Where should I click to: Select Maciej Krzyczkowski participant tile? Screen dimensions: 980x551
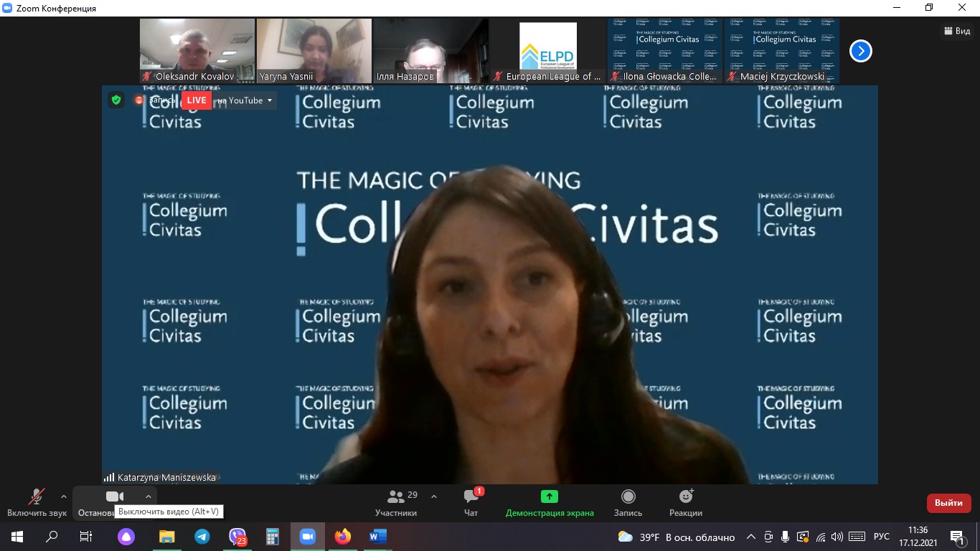[782, 51]
